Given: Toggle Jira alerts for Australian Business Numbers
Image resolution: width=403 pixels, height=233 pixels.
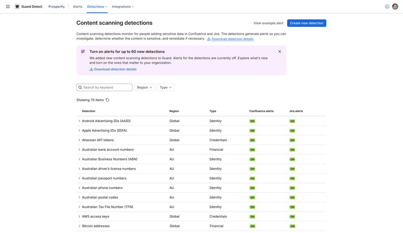Looking at the screenshot, I should pyautogui.click(x=292, y=160).
